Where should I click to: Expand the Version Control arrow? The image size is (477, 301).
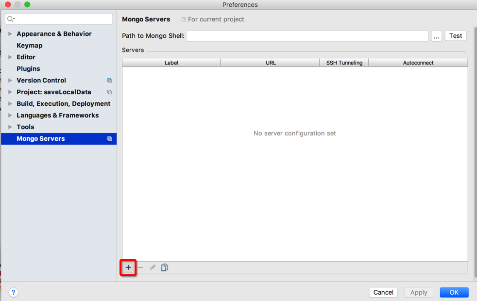[x=10, y=81]
